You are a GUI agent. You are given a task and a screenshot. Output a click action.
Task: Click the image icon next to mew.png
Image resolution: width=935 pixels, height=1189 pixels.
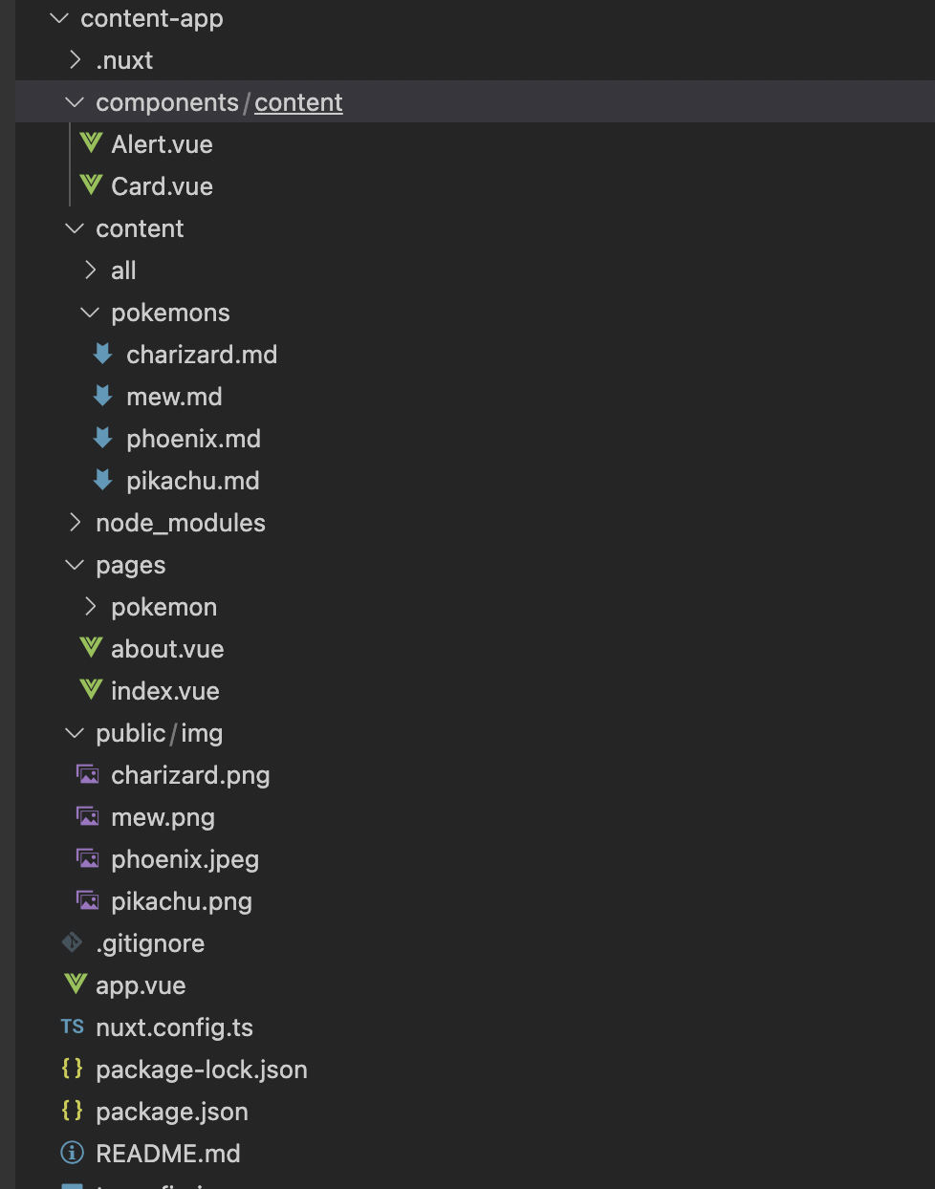click(88, 816)
